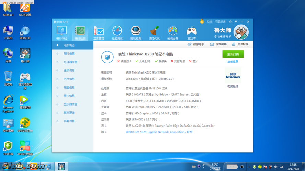This screenshot has width=305, height=171.
Task: Open 游戏库 game library controller
Action: [191, 32]
